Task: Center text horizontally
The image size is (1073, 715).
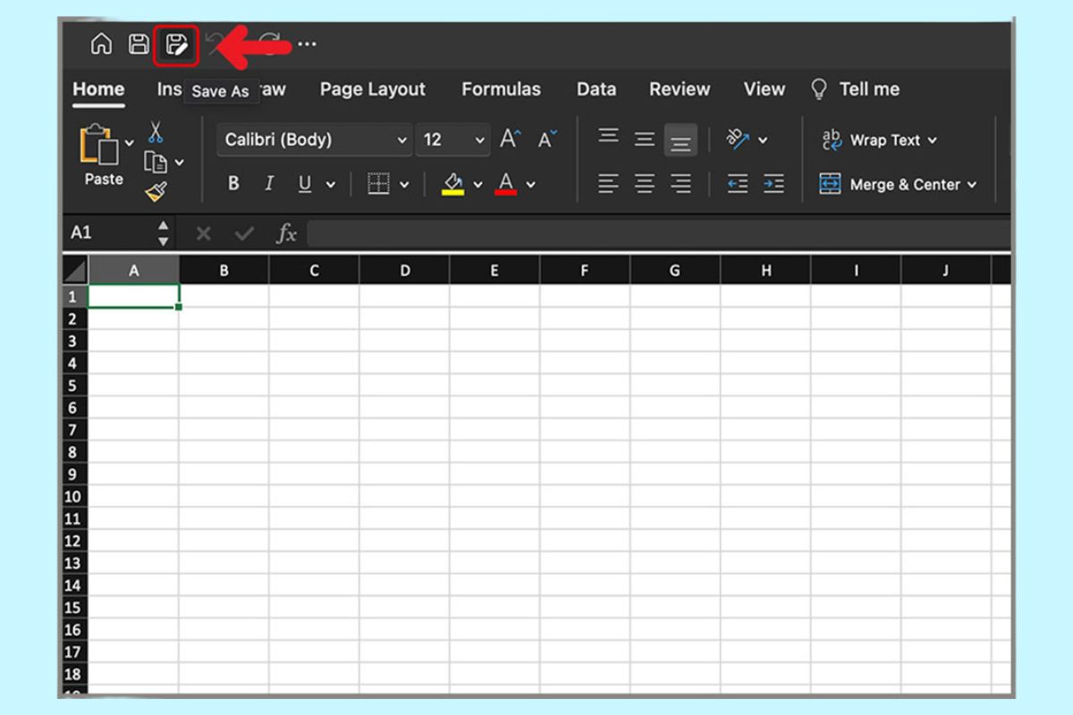Action: pyautogui.click(x=645, y=184)
